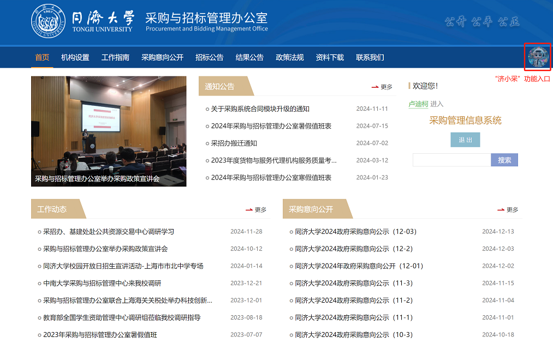Open 采招办搬迁通知 announcement
The width and height of the screenshot is (553, 343).
click(234, 143)
